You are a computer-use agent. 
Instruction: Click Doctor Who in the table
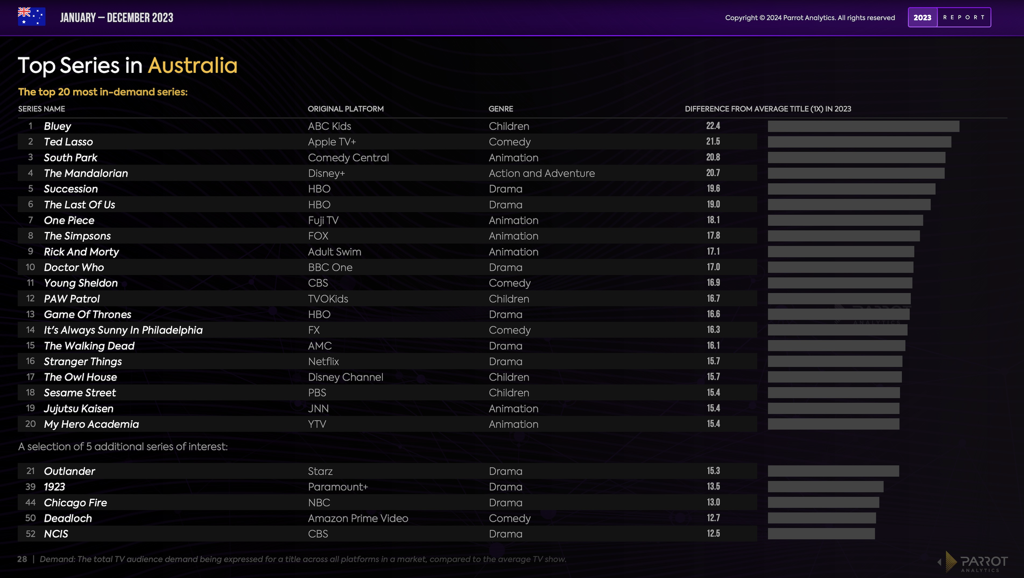(x=74, y=267)
